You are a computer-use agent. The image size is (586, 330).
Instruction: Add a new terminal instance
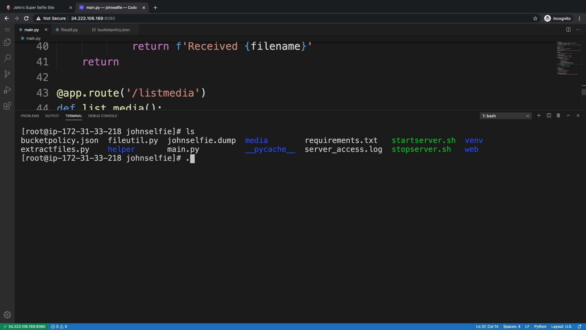tap(539, 116)
